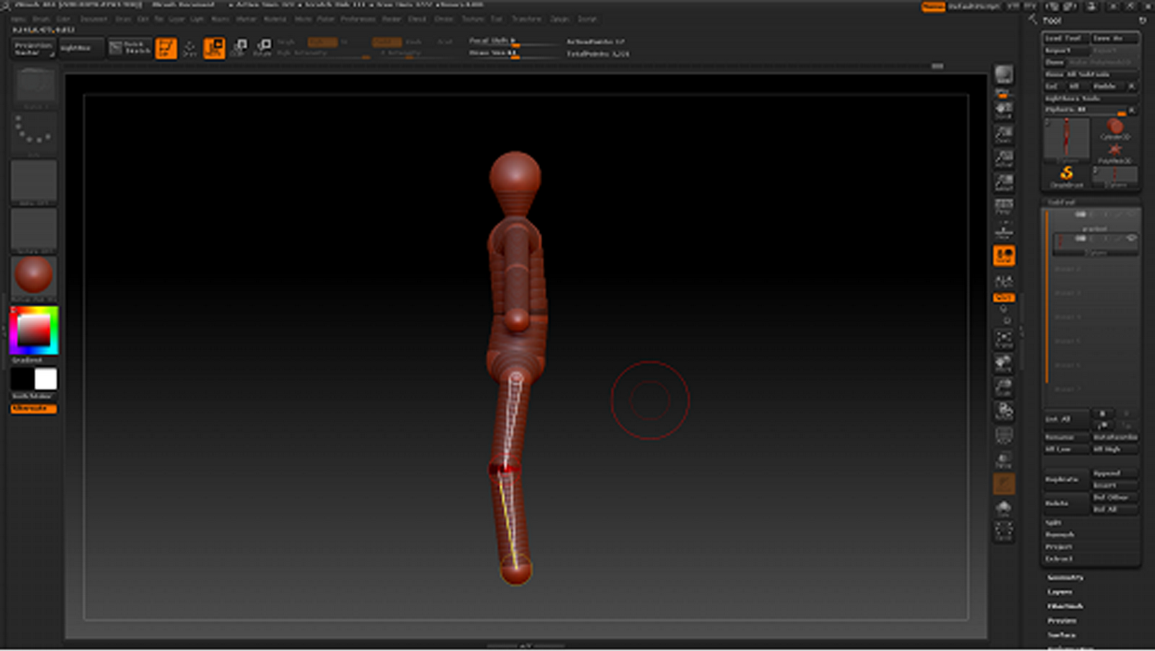Expand the Extract section
This screenshot has height=651, width=1155.
(x=1059, y=559)
